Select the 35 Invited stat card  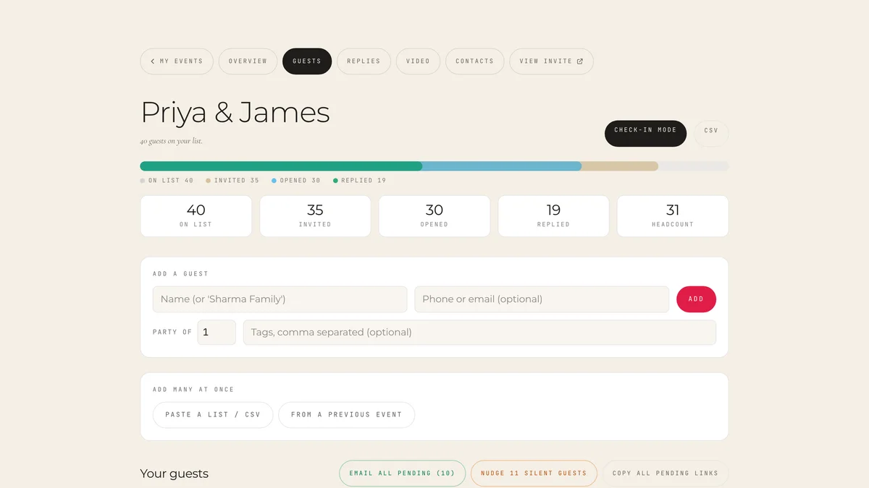(x=315, y=216)
